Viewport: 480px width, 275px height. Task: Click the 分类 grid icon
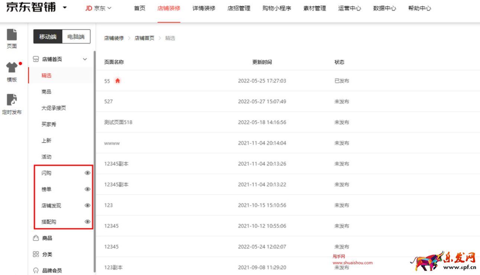click(36, 254)
